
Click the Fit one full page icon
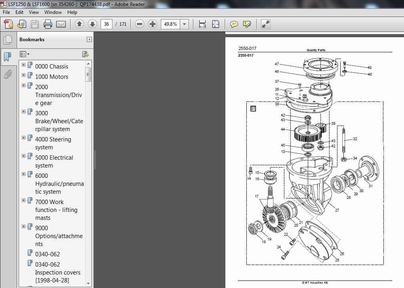(x=215, y=24)
